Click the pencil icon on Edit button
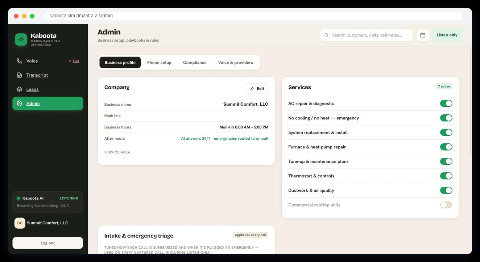Screen dimensions: 480x262 click(252, 89)
